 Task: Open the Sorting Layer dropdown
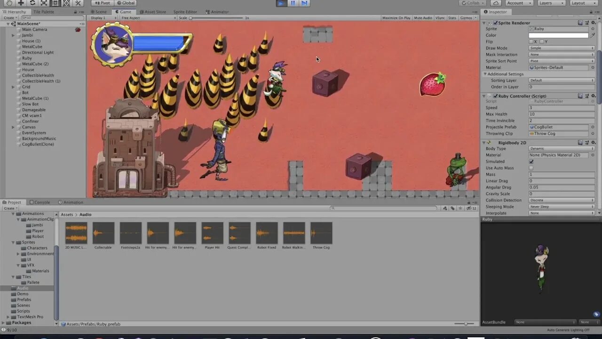pos(562,81)
